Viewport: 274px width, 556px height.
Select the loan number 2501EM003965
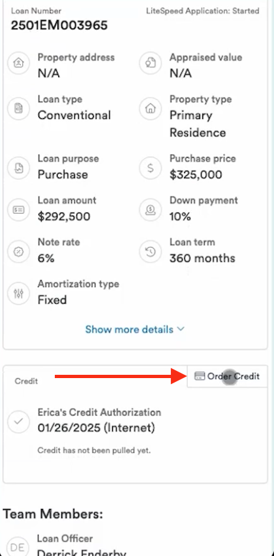(x=59, y=26)
